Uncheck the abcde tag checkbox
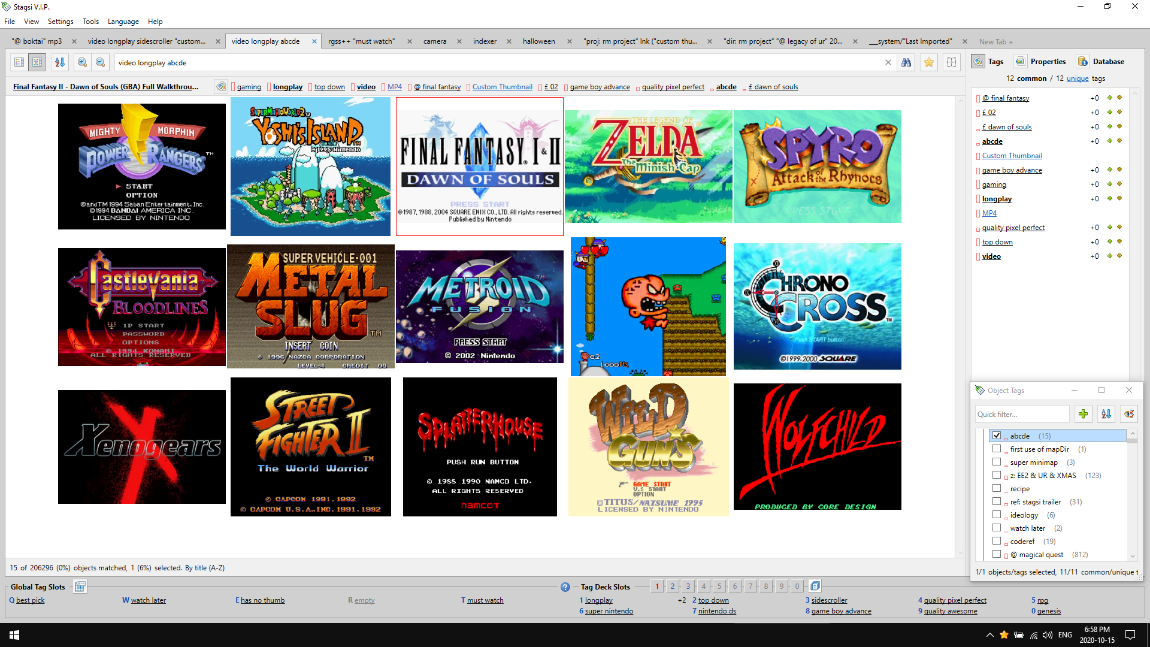The height and width of the screenshot is (647, 1150). (997, 436)
